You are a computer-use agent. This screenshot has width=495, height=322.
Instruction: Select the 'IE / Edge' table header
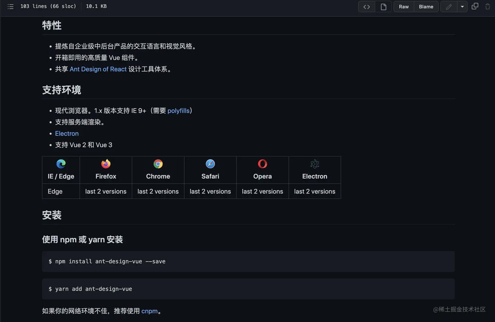click(x=61, y=176)
